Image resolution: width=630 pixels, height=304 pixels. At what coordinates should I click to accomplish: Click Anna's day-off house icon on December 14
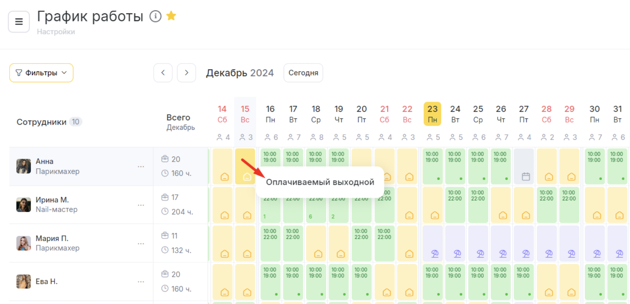(x=224, y=177)
